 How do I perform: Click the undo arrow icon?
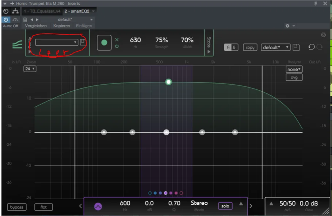[x=312, y=47]
